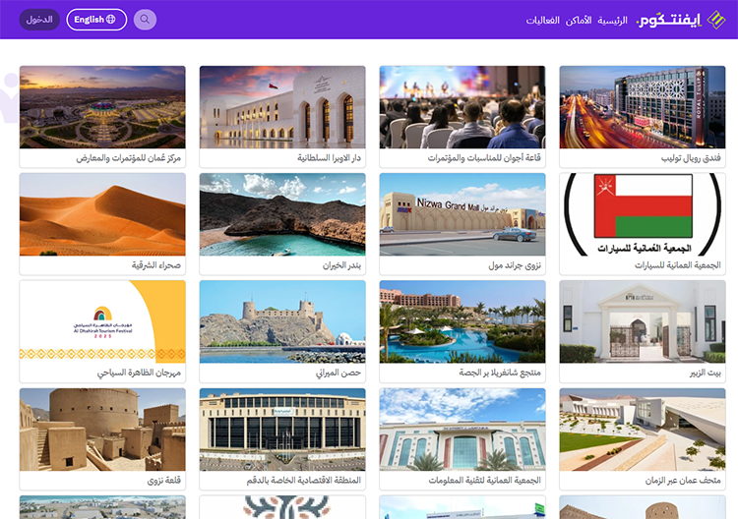This screenshot has height=519, width=738.
Task: View the مركز عُمان للمؤتمرات والمعارض photo
Action: (102, 107)
